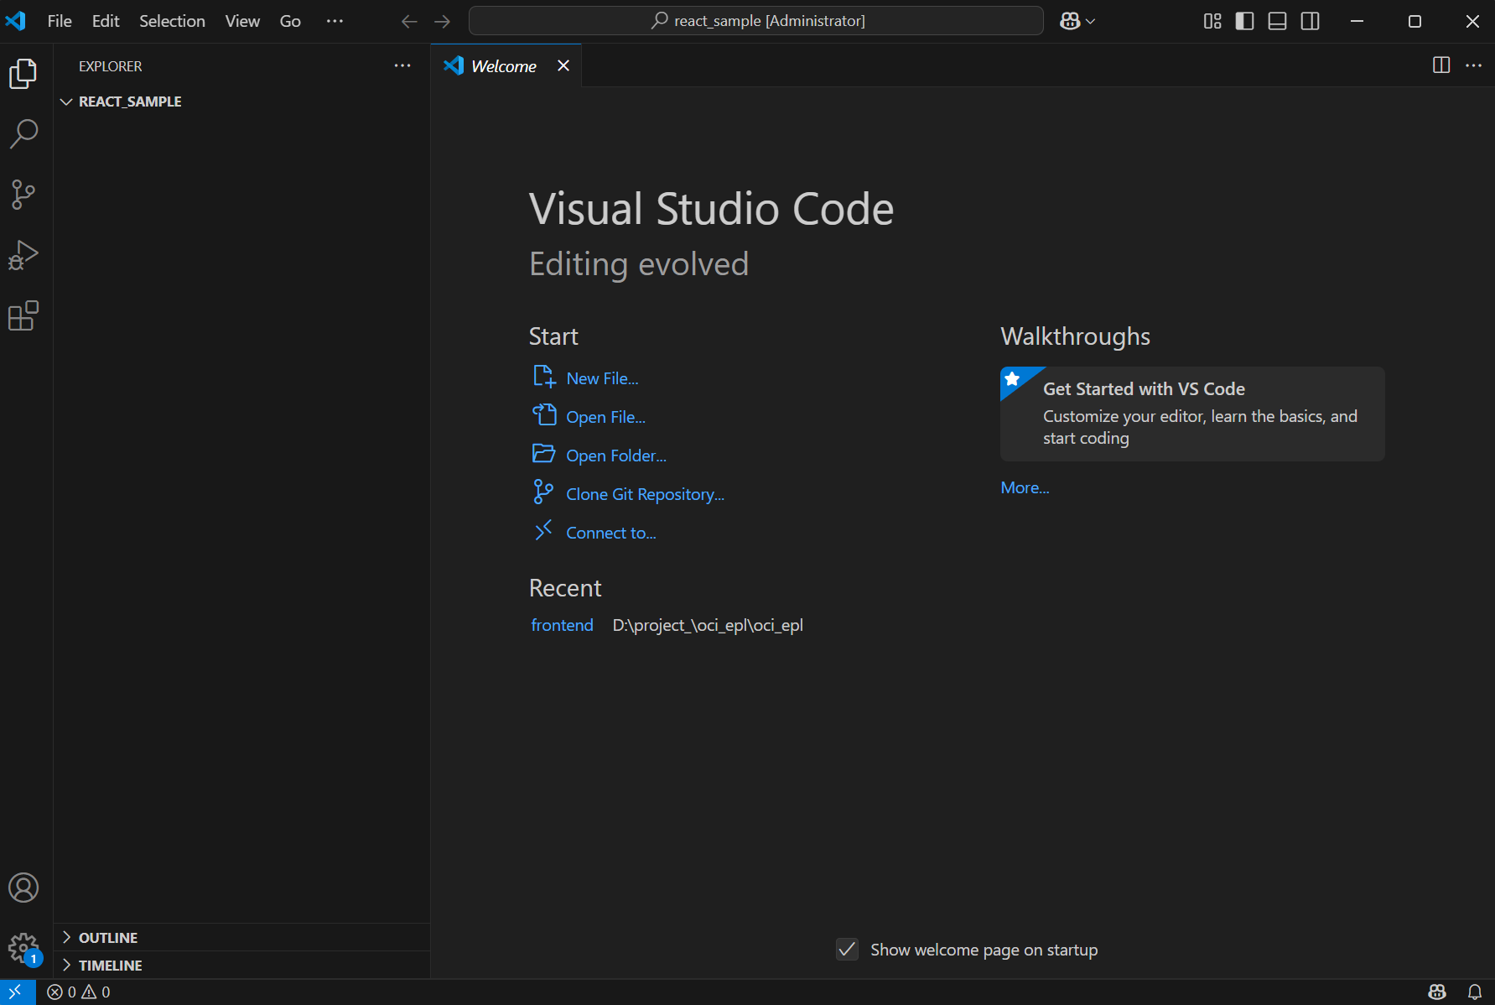Viewport: 1495px width, 1005px height.
Task: Toggle the bottom panel visibility
Action: (1278, 21)
